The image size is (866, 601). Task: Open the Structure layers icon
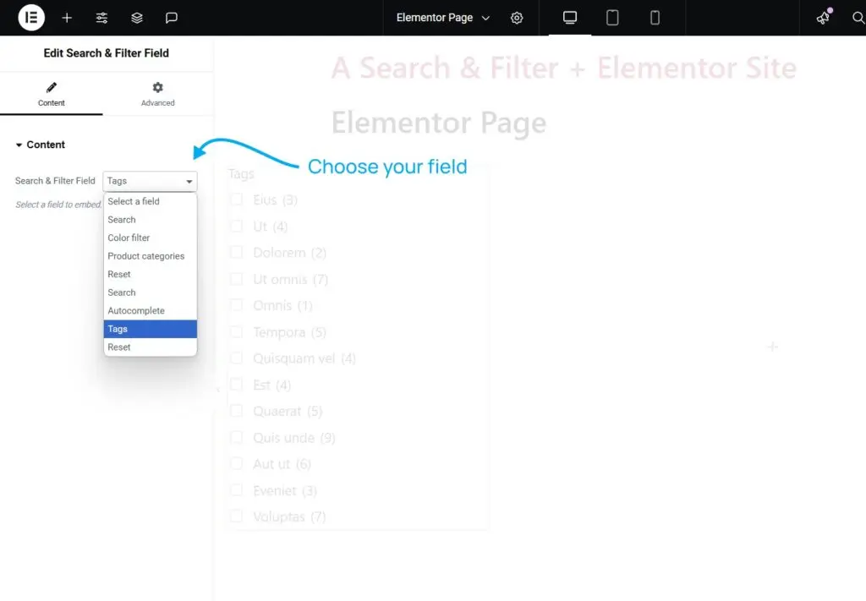pos(137,18)
